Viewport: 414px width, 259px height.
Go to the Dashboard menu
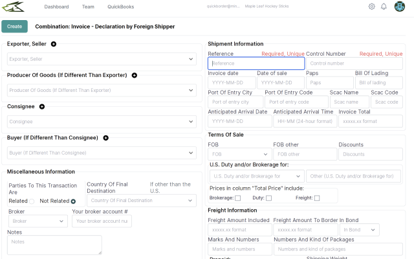click(56, 6)
